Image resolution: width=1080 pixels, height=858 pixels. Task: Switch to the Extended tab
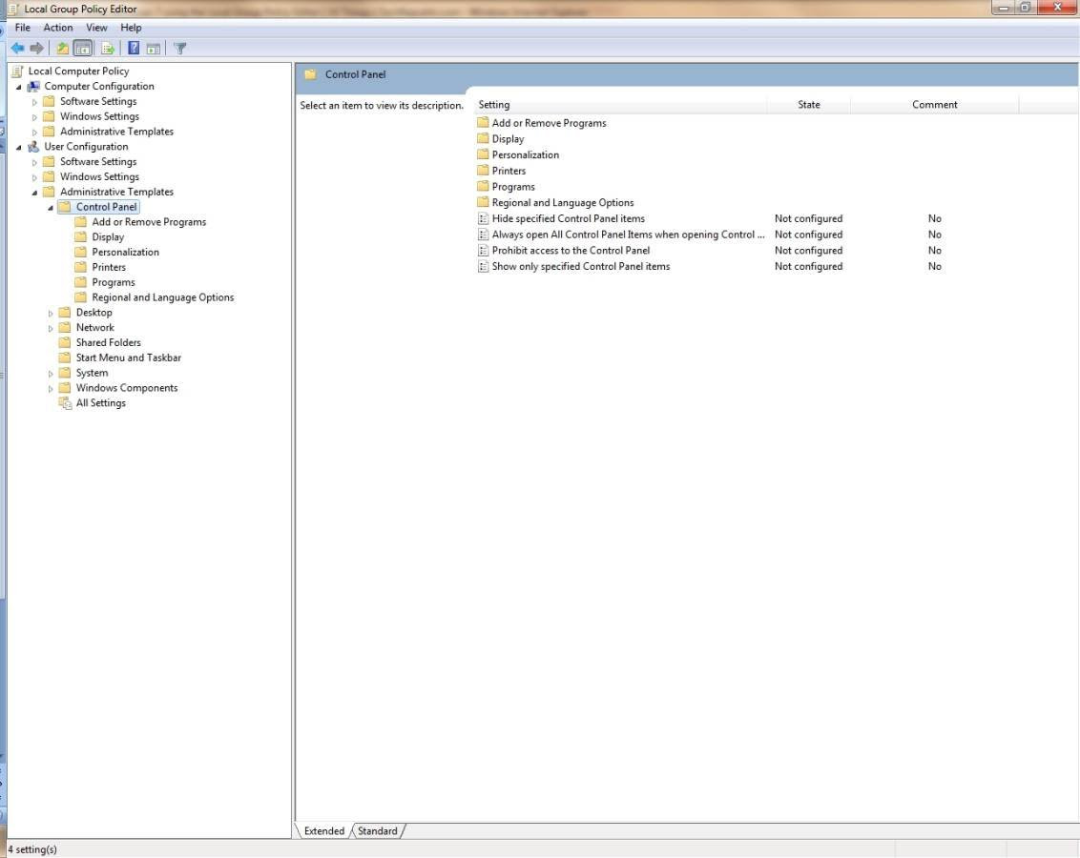[x=323, y=831]
